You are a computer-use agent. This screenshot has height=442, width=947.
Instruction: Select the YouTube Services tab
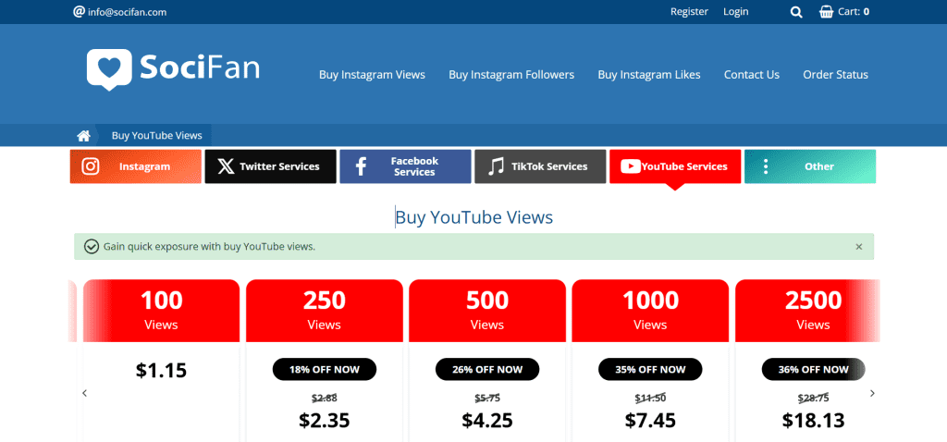click(675, 166)
